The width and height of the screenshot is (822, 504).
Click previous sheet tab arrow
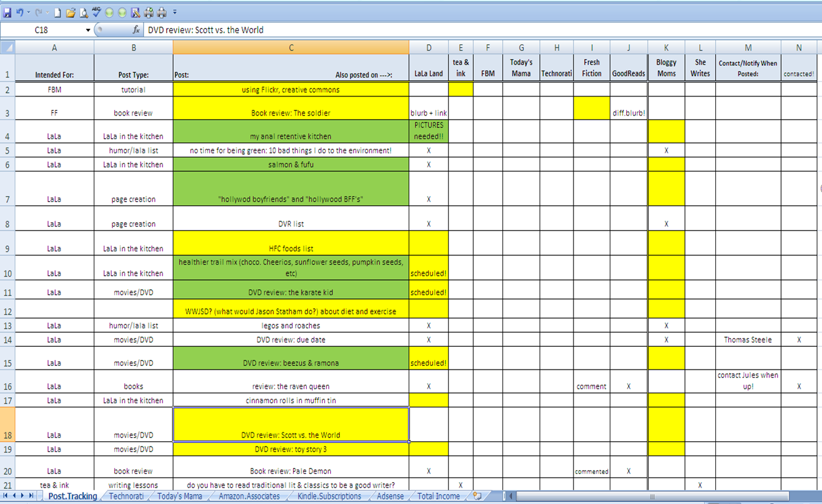(x=15, y=496)
